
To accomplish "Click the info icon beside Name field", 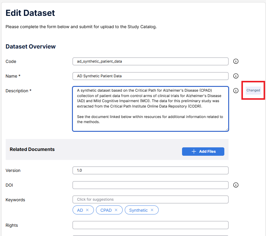I will [x=236, y=76].
